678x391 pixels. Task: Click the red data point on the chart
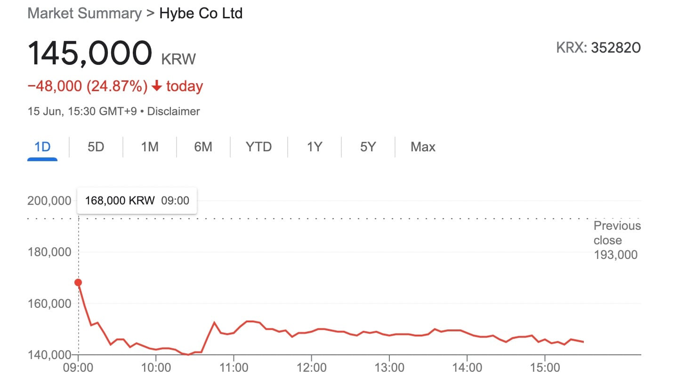(78, 282)
